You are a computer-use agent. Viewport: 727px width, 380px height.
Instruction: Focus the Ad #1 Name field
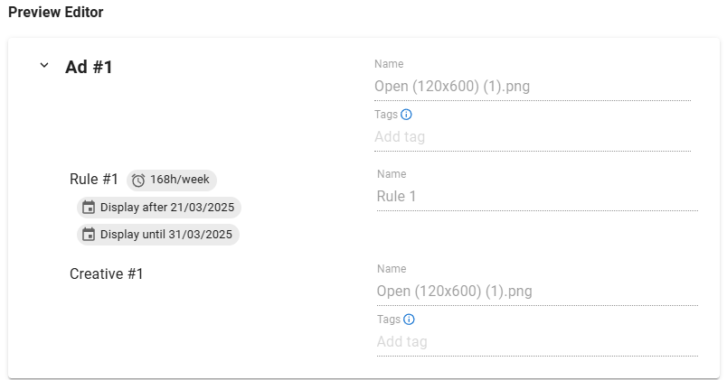532,87
